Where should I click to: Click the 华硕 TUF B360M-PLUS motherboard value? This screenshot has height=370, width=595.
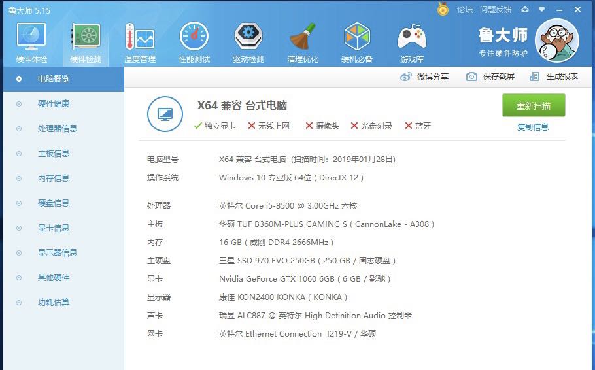pos(326,224)
